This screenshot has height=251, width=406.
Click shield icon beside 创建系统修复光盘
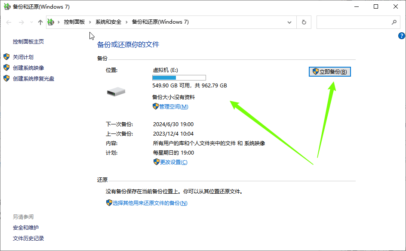(x=6, y=78)
